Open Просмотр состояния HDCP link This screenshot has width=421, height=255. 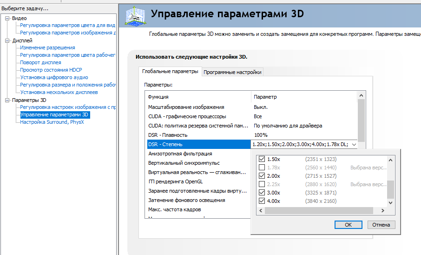(51, 70)
